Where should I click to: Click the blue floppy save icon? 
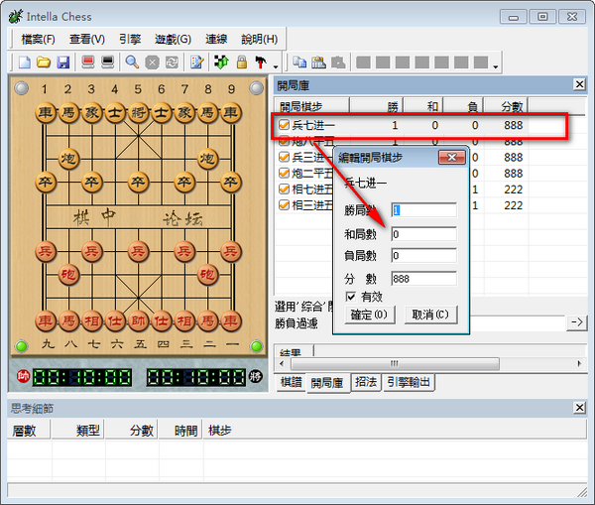coord(62,63)
